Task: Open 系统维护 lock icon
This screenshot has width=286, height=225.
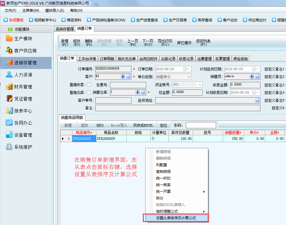Action: coord(9,147)
